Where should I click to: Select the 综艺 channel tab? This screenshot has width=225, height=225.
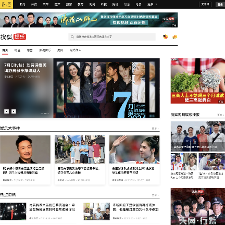(30, 50)
